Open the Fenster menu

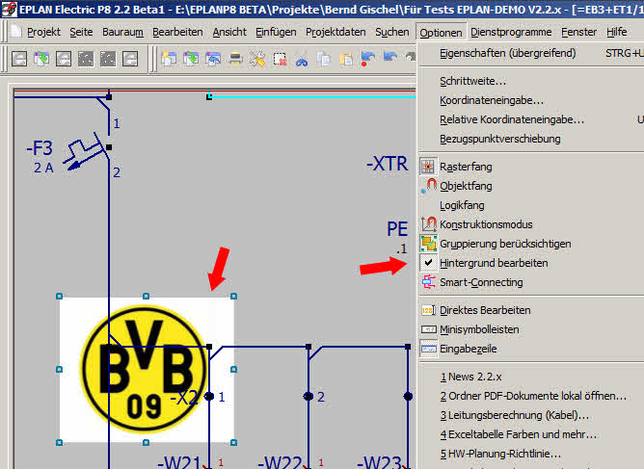click(x=578, y=32)
